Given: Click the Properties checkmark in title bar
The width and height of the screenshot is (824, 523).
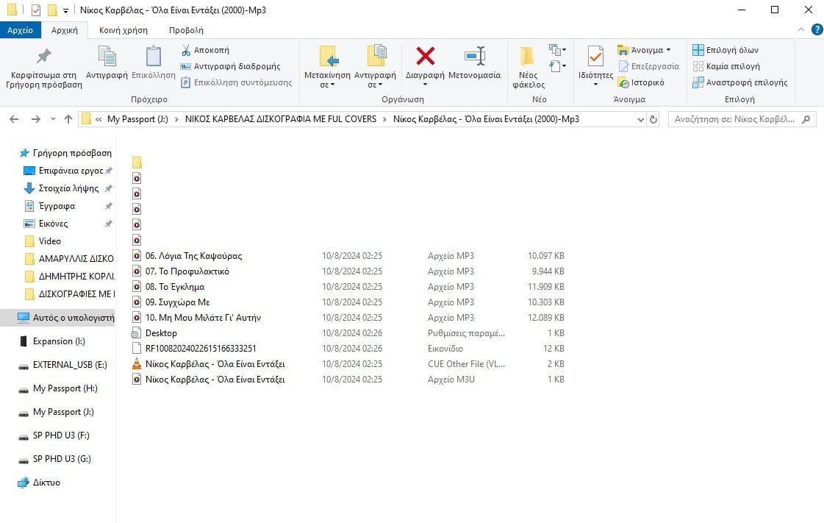Looking at the screenshot, I should 36,10.
